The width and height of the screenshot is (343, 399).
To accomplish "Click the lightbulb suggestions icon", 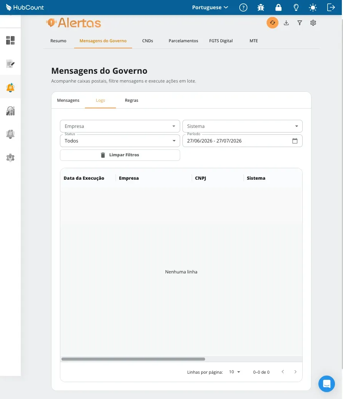I will coord(296,7).
